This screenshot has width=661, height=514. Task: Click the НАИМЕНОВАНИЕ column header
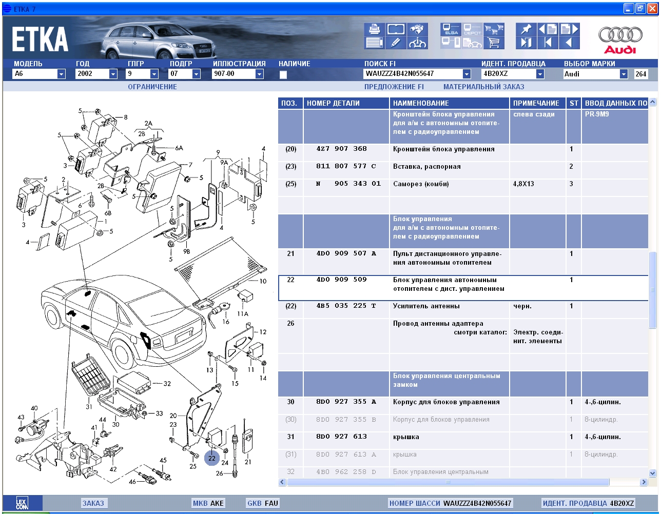(450, 103)
